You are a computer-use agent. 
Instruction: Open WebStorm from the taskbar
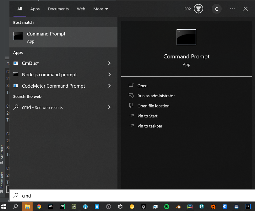tap(51, 207)
